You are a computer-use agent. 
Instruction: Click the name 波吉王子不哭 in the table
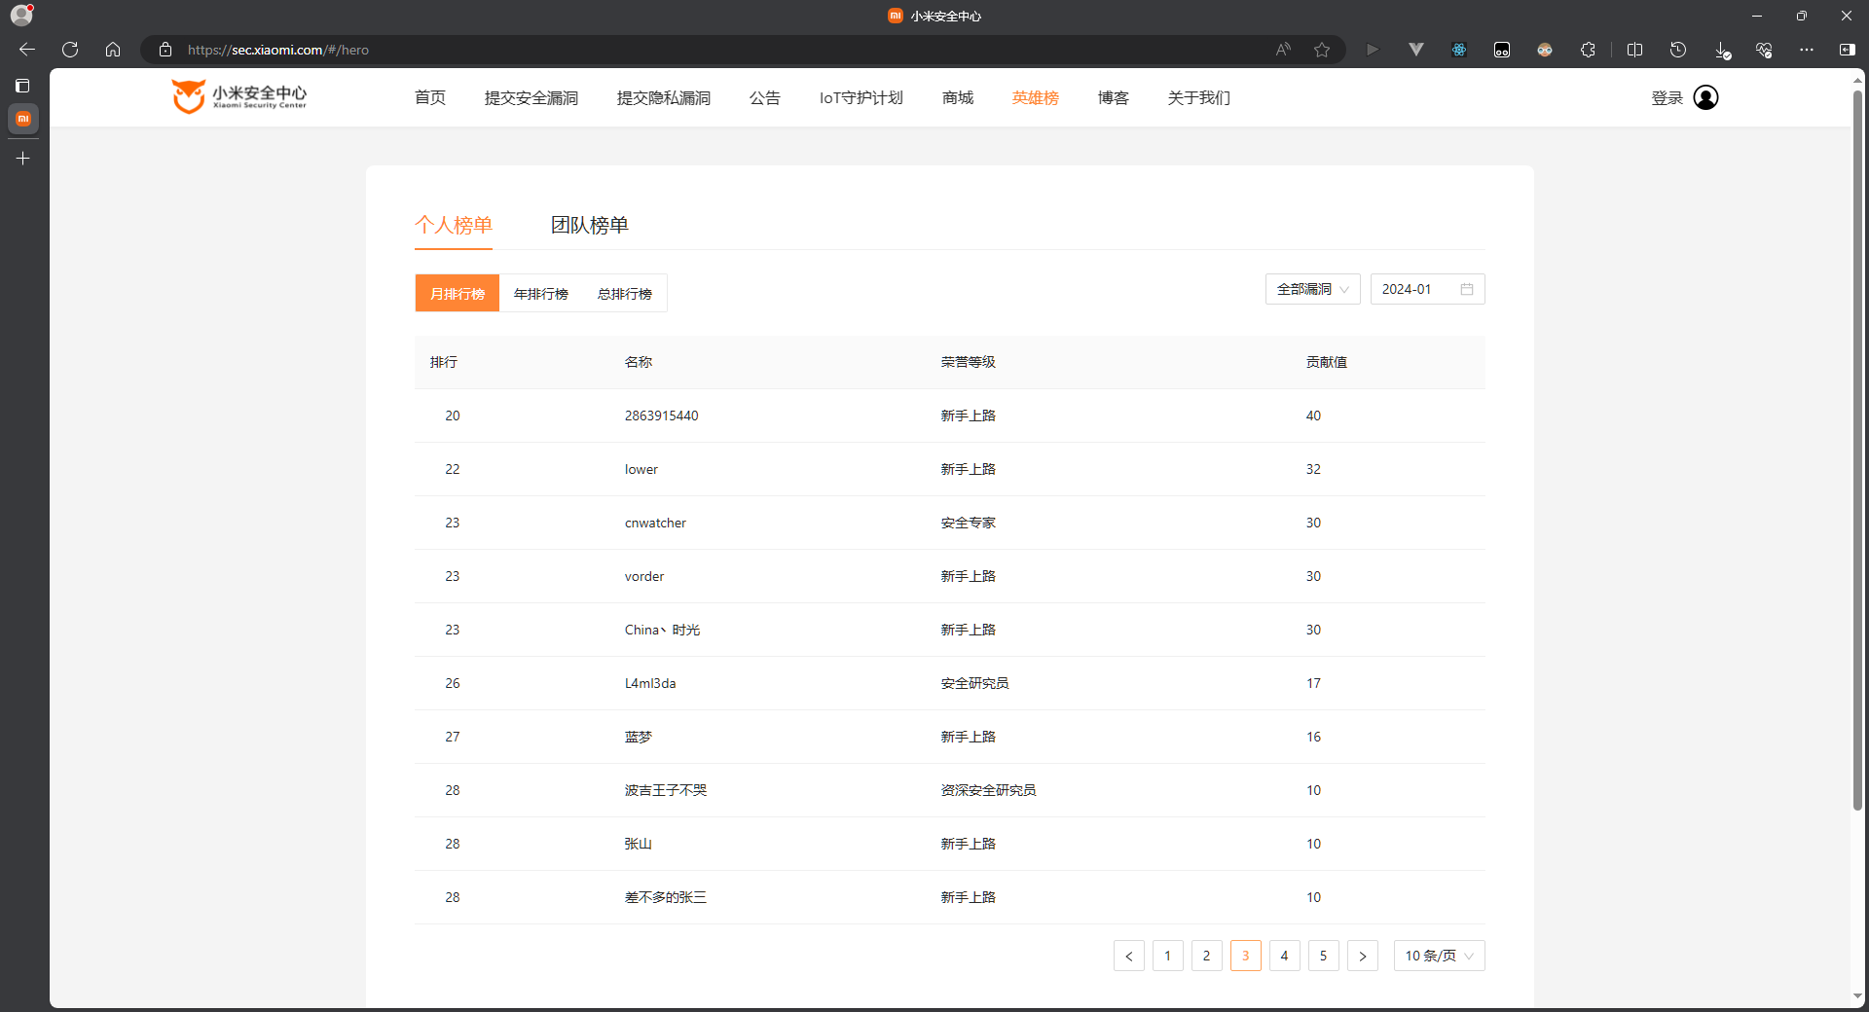pos(666,790)
